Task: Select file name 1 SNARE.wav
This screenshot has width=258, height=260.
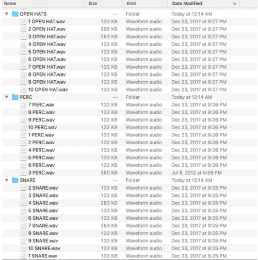Action: tap(43, 256)
